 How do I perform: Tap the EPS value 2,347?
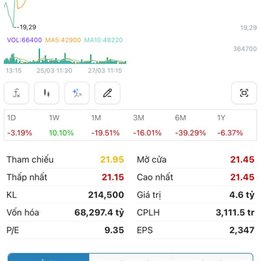(x=243, y=230)
